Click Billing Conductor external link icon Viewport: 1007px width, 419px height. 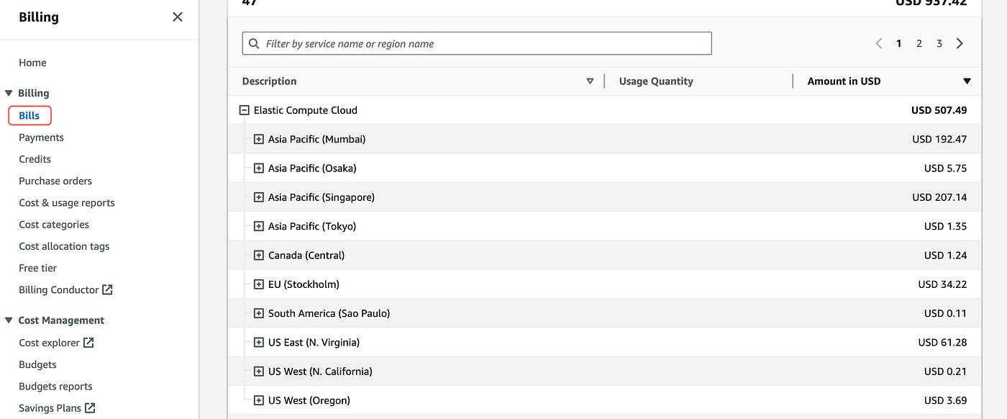click(x=107, y=289)
